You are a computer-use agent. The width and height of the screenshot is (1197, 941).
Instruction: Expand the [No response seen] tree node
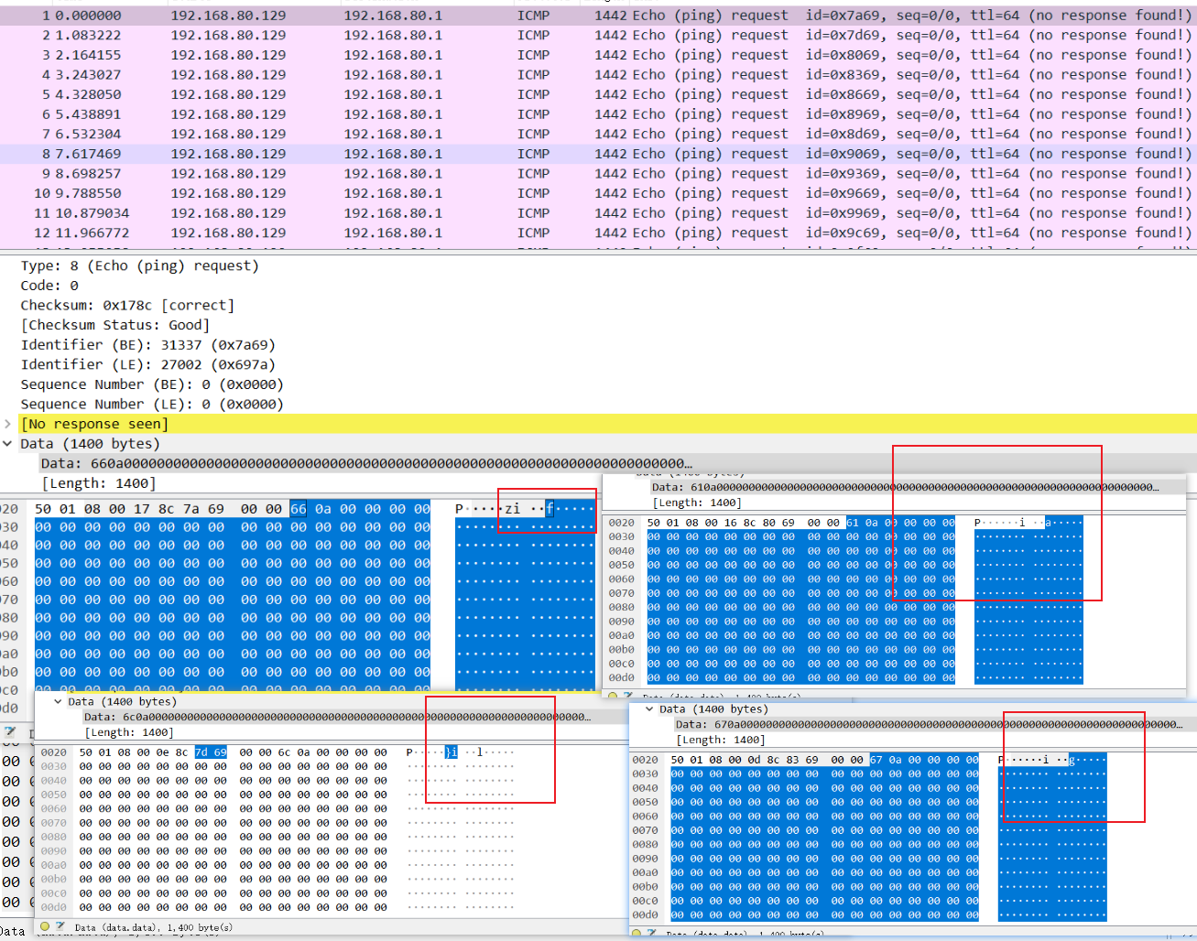coord(8,424)
